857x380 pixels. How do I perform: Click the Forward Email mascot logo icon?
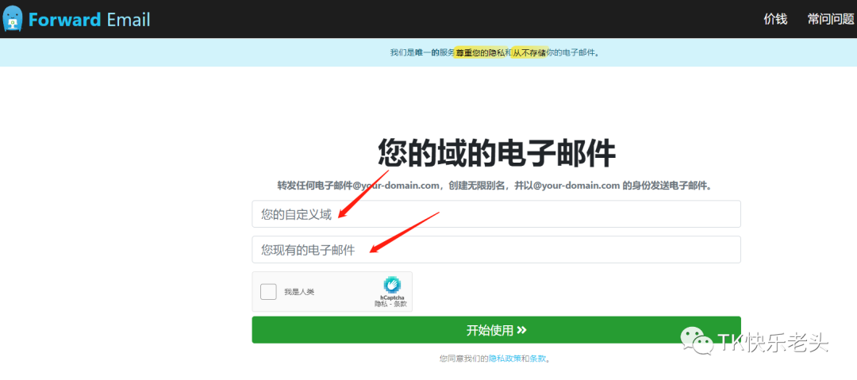(x=12, y=18)
